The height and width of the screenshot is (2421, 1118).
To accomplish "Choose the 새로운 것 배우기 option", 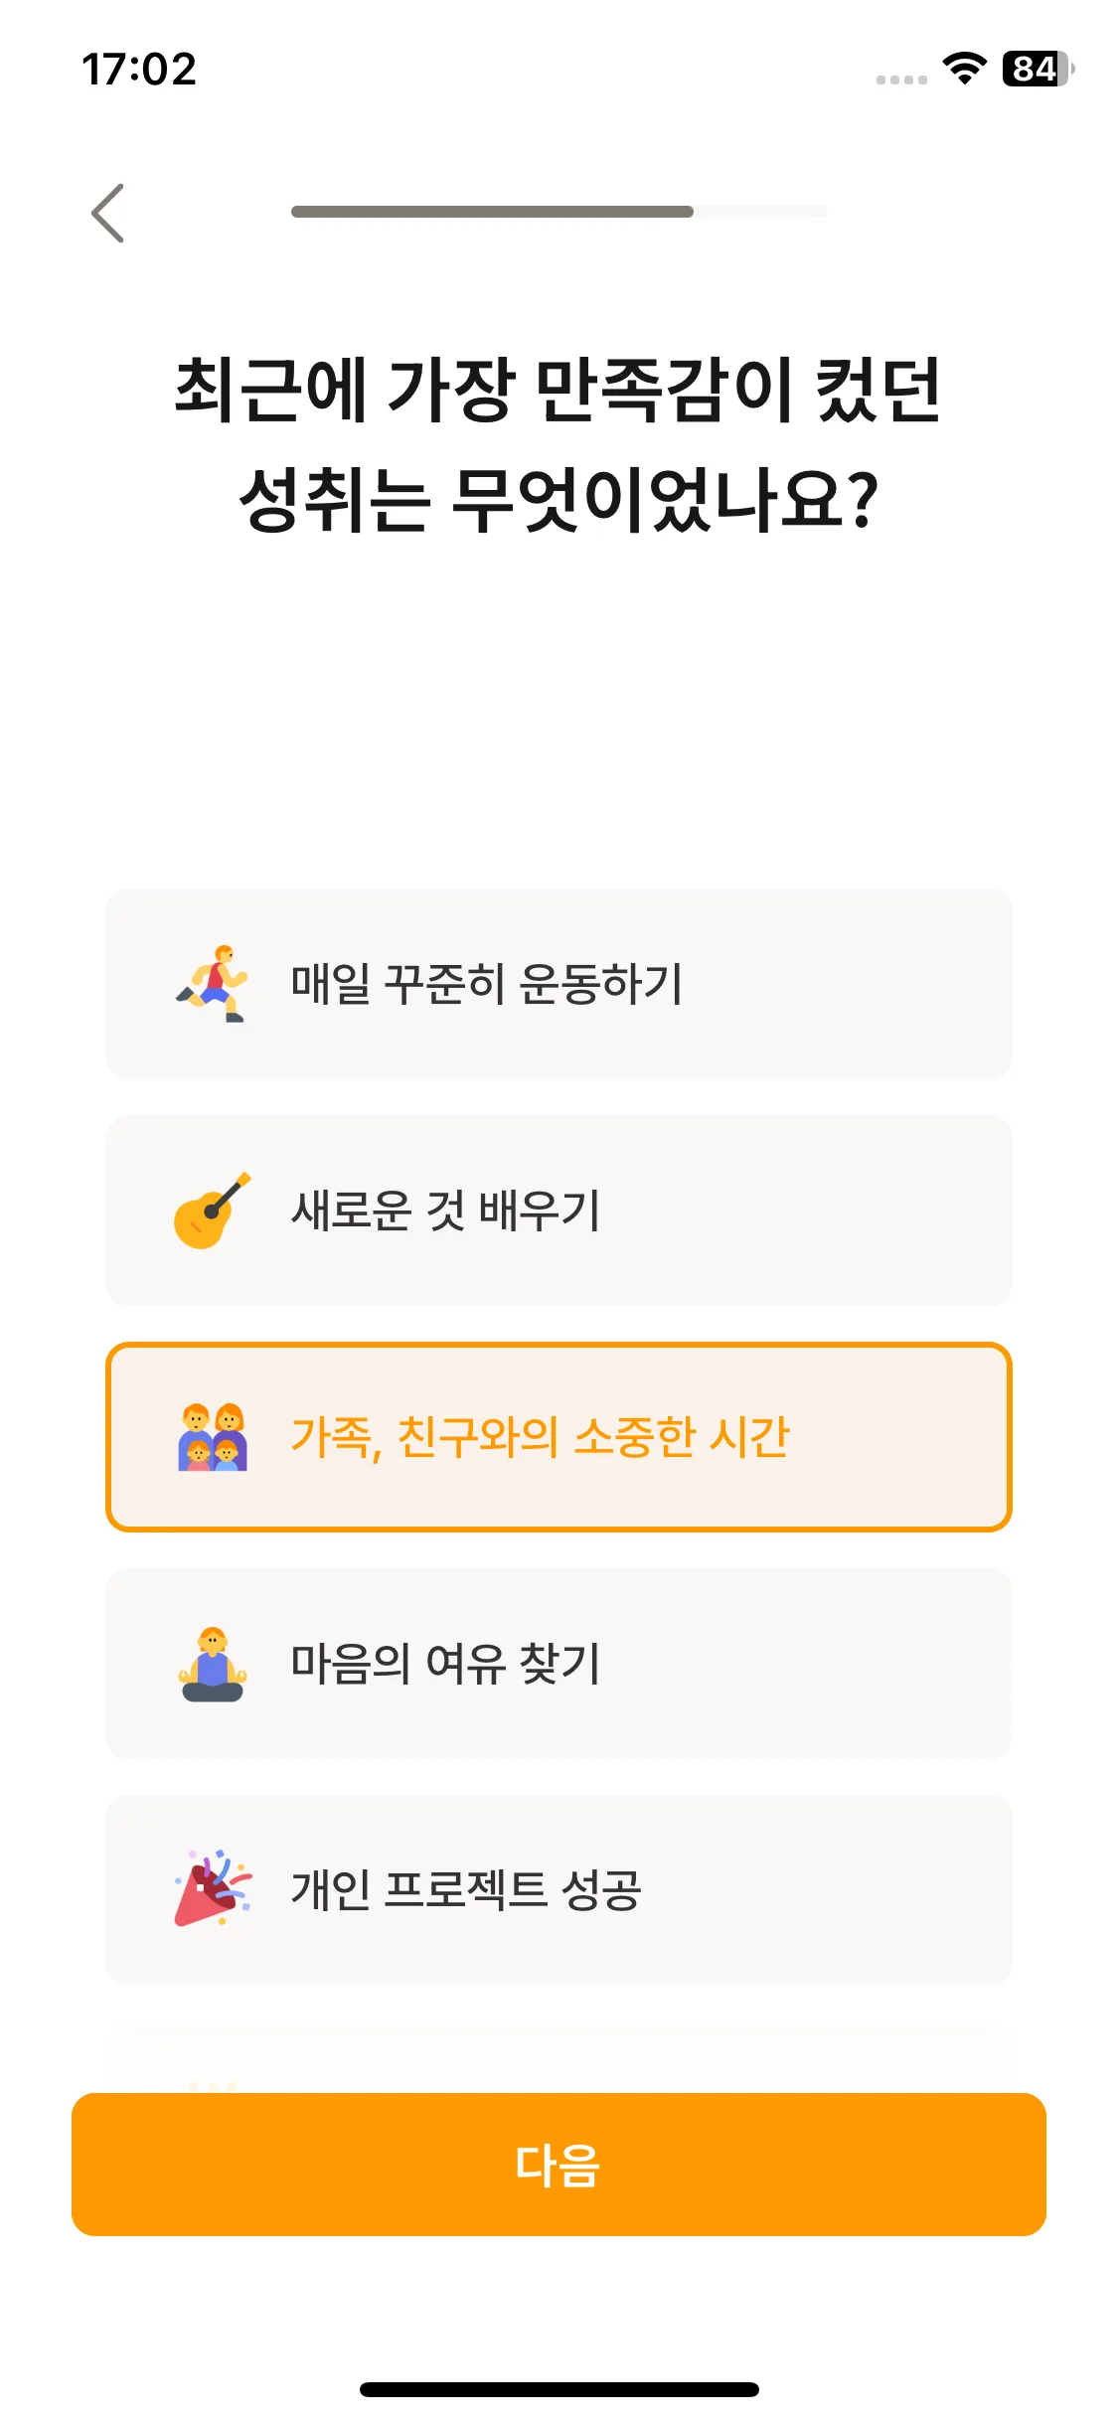I will point(559,1210).
